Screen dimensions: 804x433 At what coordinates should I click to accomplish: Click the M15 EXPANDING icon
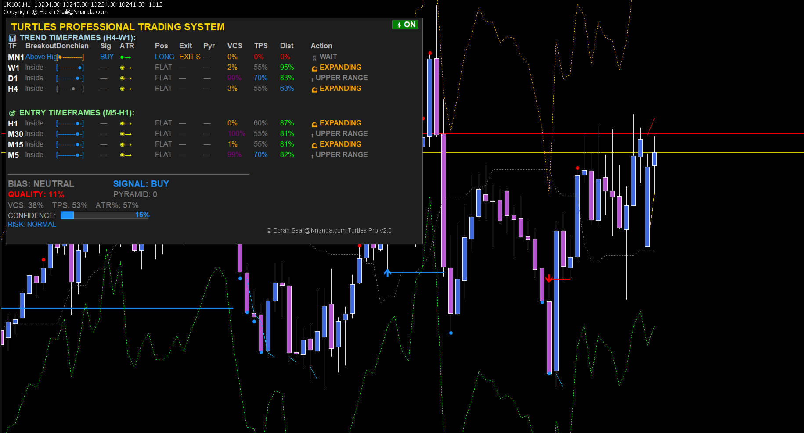tap(314, 145)
